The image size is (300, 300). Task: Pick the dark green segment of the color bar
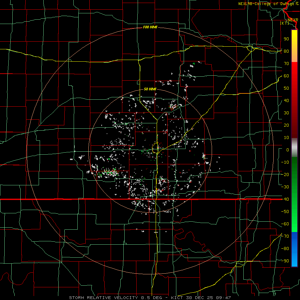click(x=294, y=166)
